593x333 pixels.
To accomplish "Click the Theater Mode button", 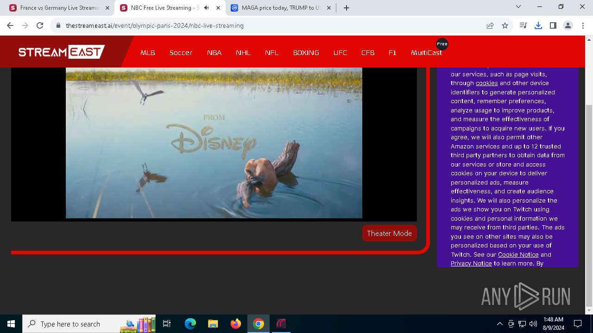I will click(x=390, y=233).
